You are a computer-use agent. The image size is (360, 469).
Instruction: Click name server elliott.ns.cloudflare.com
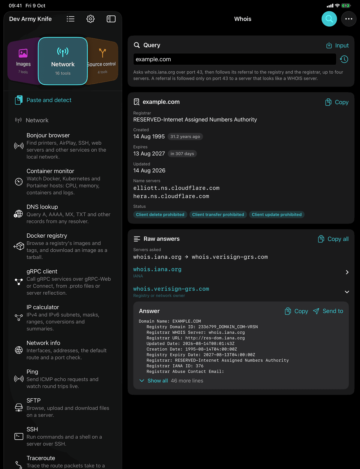(176, 188)
